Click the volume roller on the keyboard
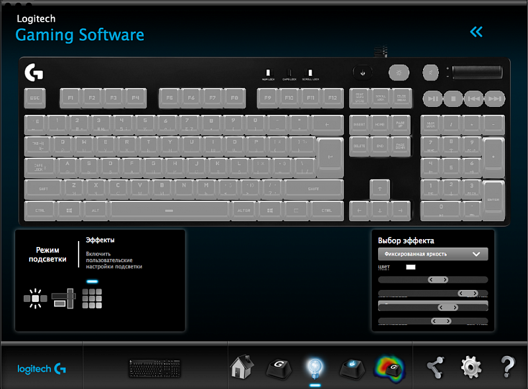528x389 pixels. pyautogui.click(x=477, y=73)
